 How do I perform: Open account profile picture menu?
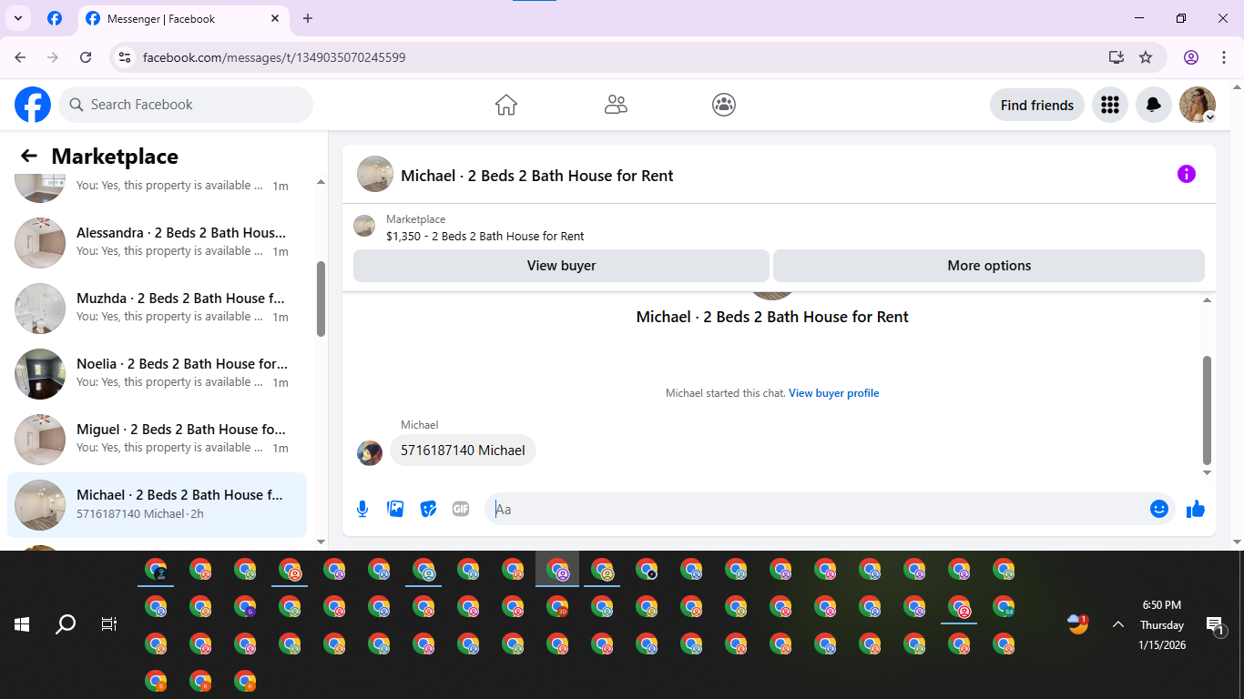1197,106
